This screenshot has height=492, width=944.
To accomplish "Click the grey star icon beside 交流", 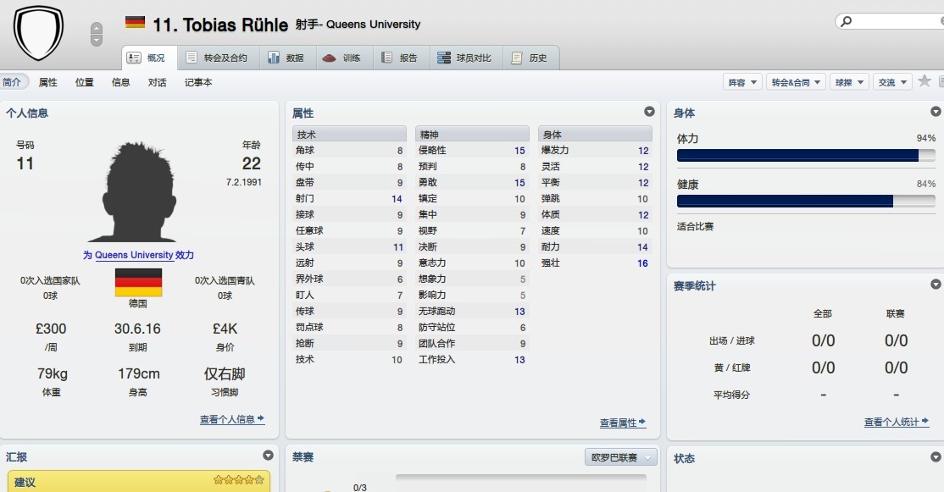I will 925,81.
